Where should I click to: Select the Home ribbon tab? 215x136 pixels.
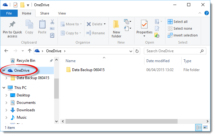27,13
